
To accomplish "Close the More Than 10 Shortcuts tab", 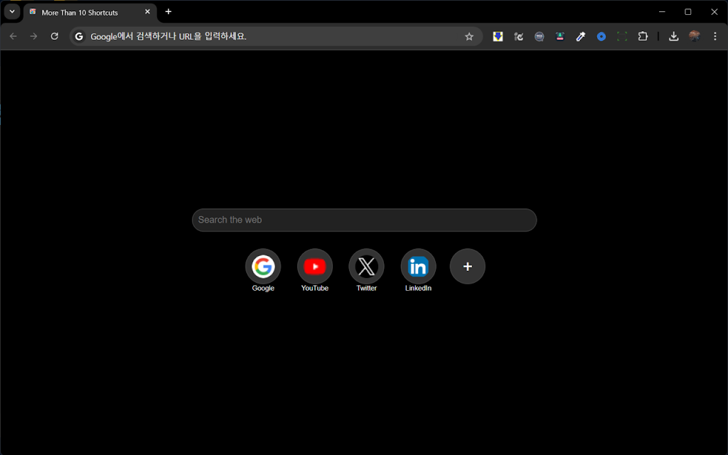I will pyautogui.click(x=148, y=12).
